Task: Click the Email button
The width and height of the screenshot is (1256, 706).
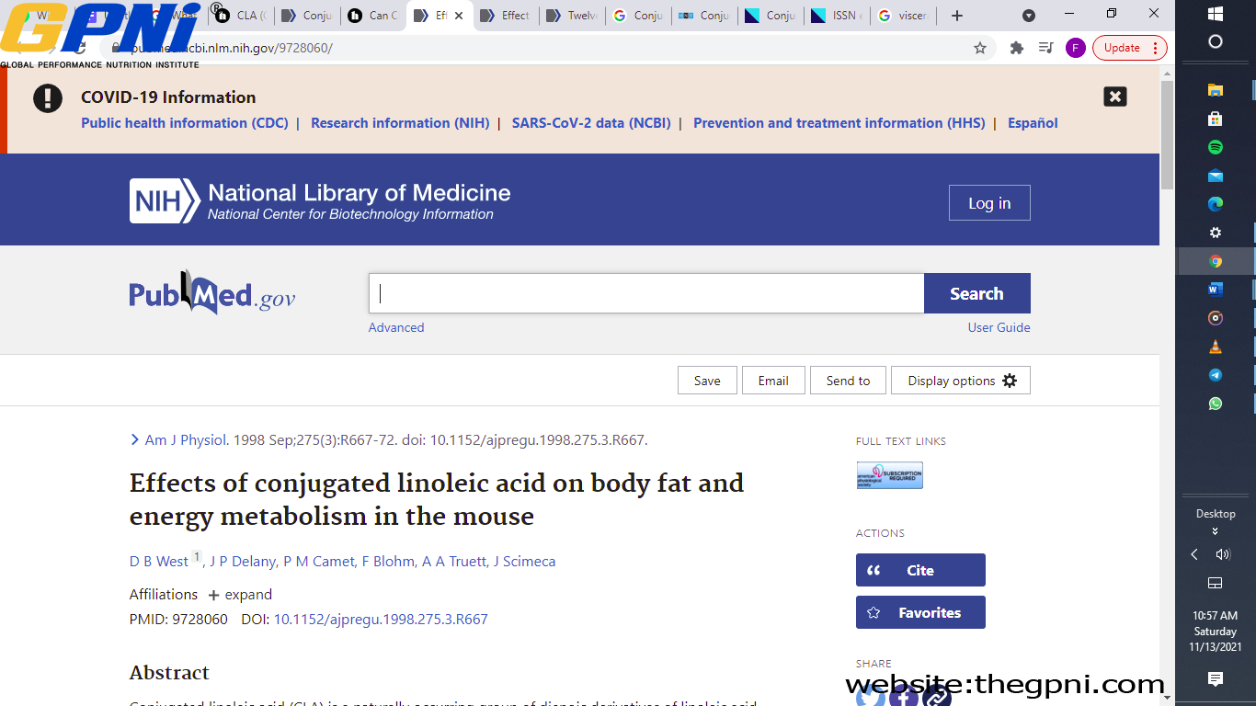Action: [x=773, y=381]
